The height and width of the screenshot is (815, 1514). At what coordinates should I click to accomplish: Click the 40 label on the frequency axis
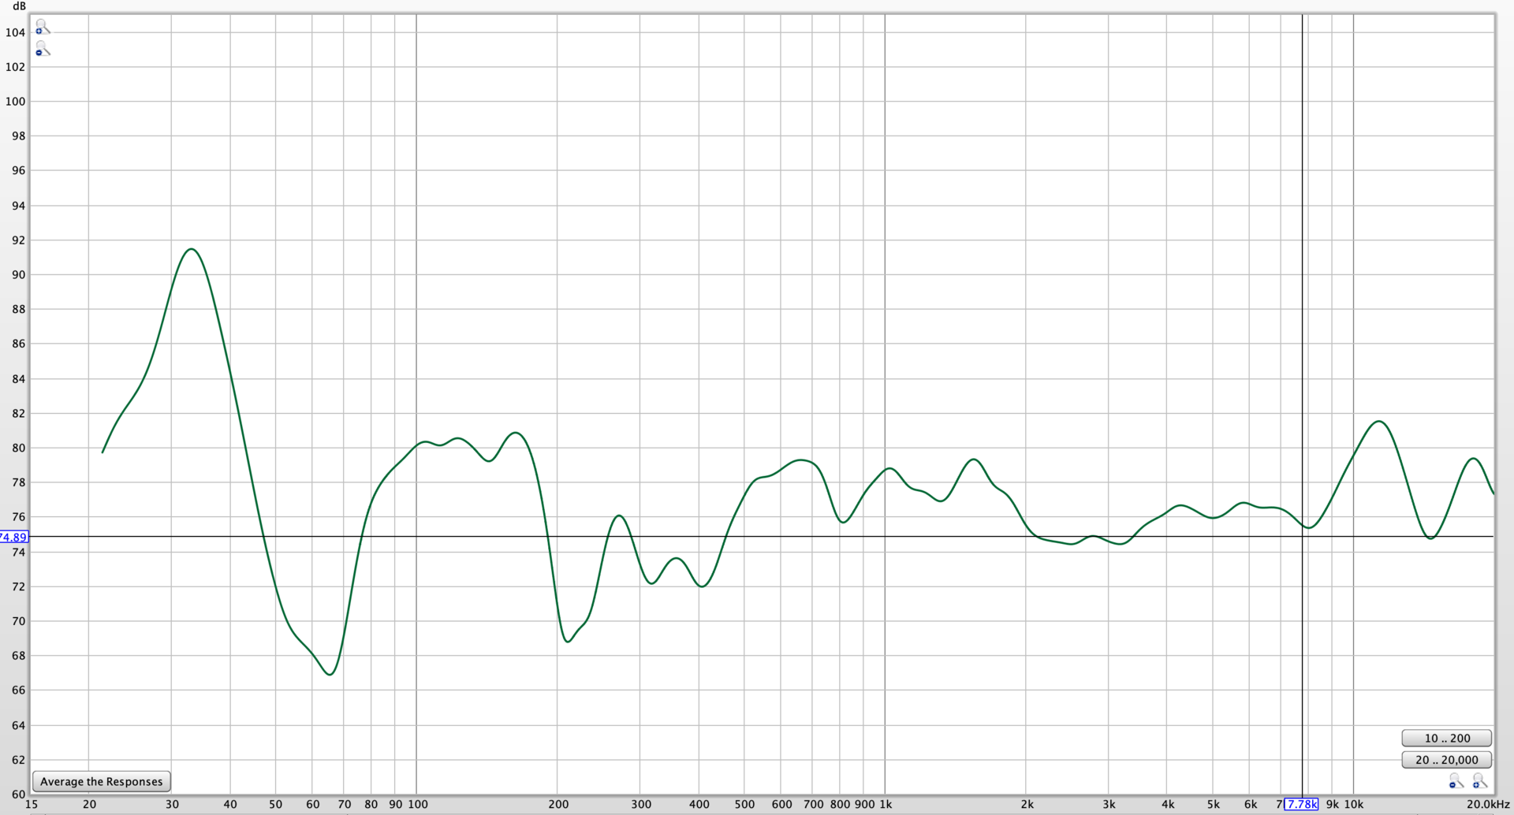[x=230, y=804]
